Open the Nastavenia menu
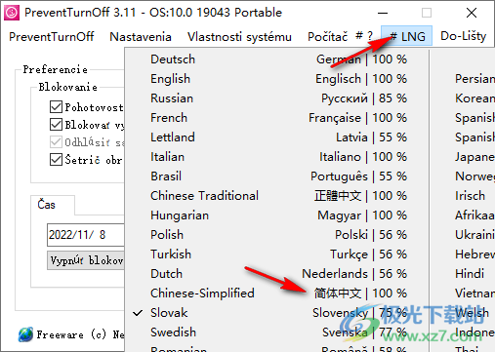The width and height of the screenshot is (495, 352). tap(141, 36)
